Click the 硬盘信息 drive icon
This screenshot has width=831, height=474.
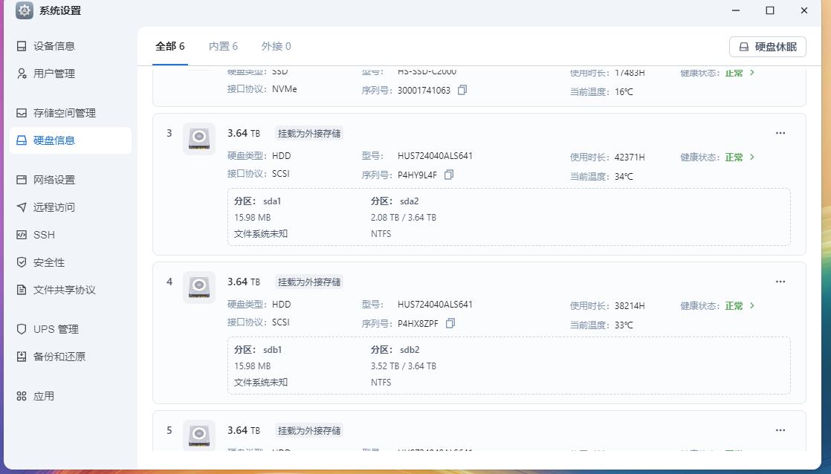click(22, 140)
